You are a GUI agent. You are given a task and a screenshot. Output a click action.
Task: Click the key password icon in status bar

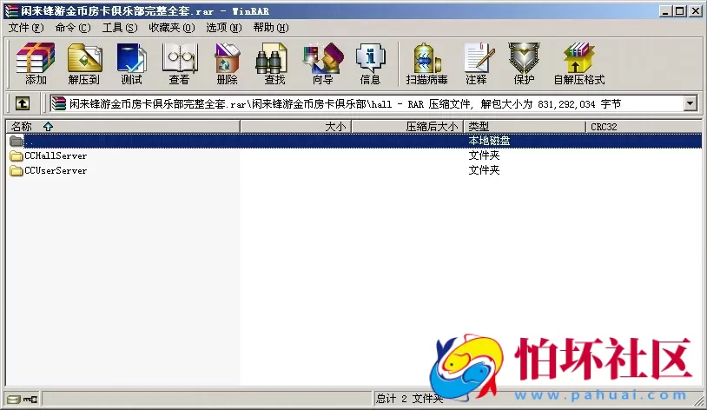(x=30, y=399)
